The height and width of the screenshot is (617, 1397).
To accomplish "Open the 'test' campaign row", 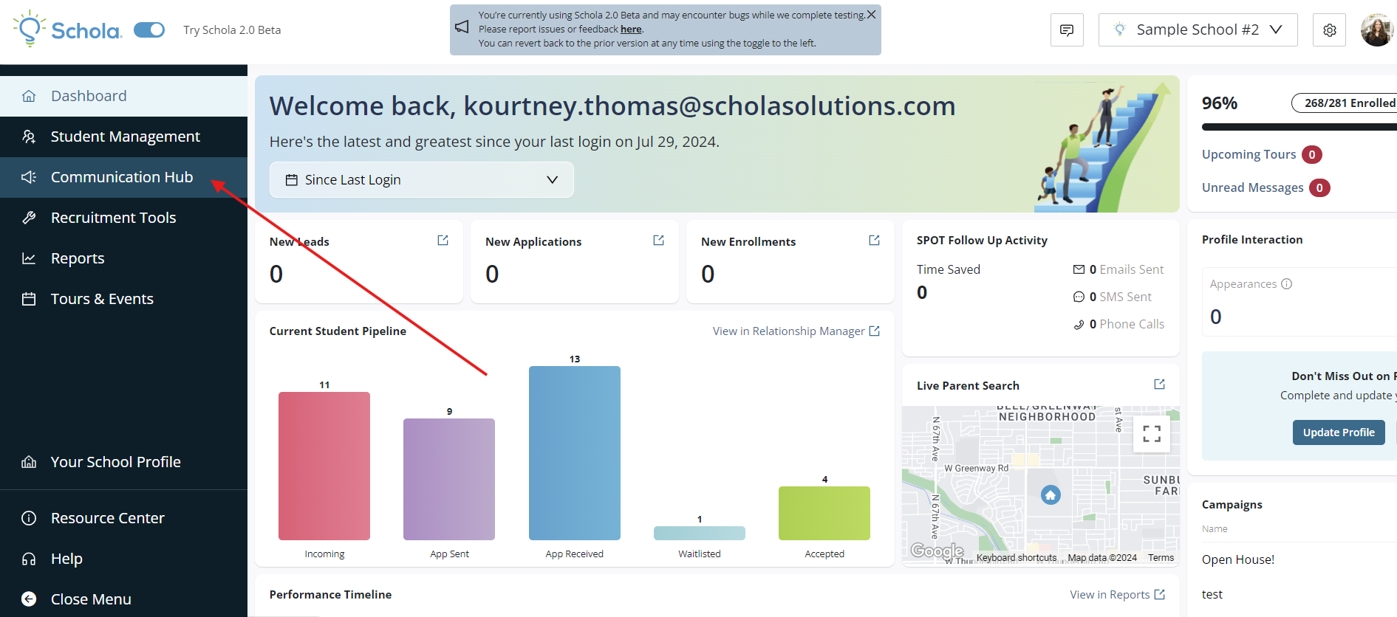I will tap(1212, 594).
